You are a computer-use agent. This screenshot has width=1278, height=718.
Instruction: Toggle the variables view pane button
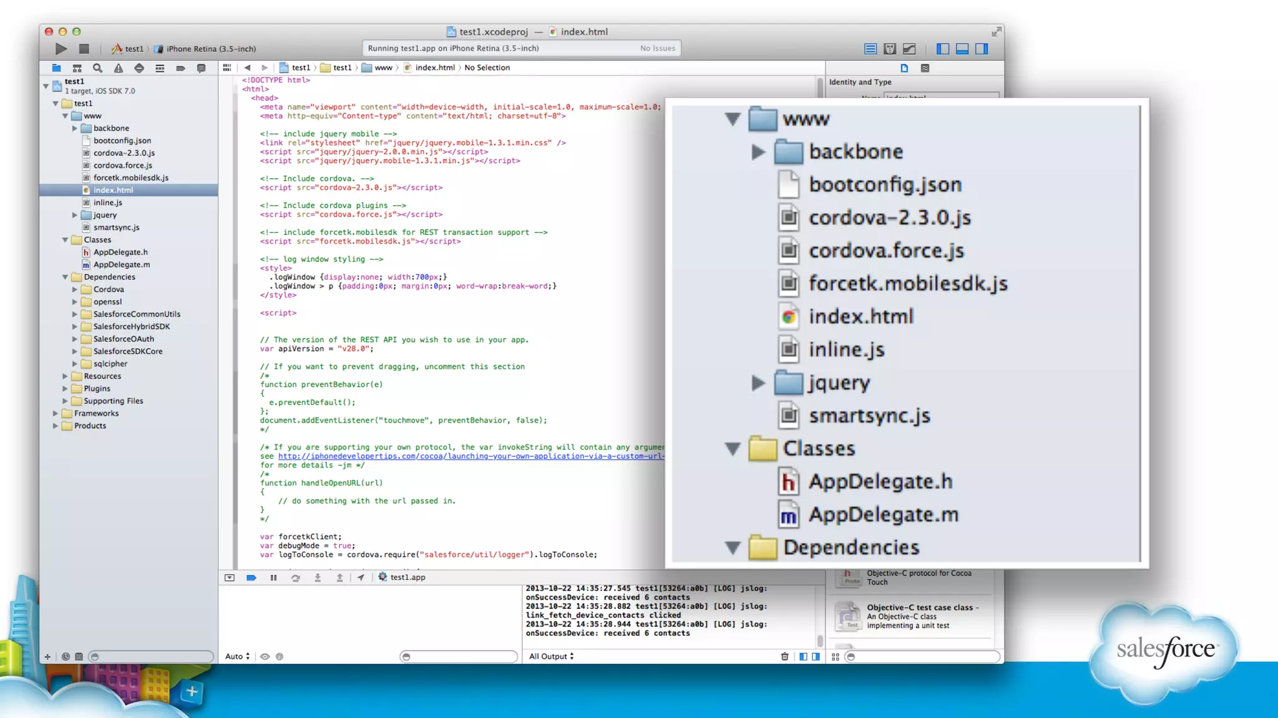tap(803, 656)
